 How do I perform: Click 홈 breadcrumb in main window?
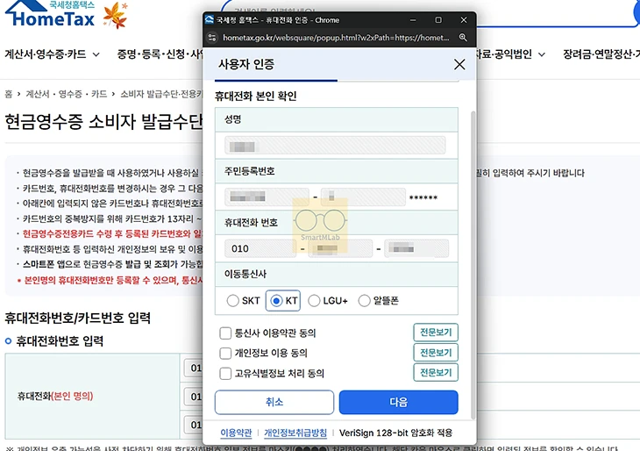click(x=9, y=94)
